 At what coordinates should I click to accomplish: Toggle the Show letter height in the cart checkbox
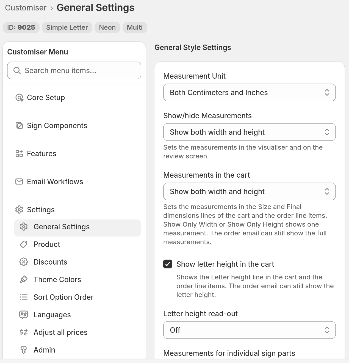pyautogui.click(x=168, y=264)
